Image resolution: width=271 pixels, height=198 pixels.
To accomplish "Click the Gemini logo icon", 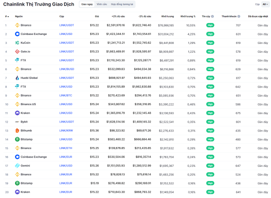I will pos(17,165).
